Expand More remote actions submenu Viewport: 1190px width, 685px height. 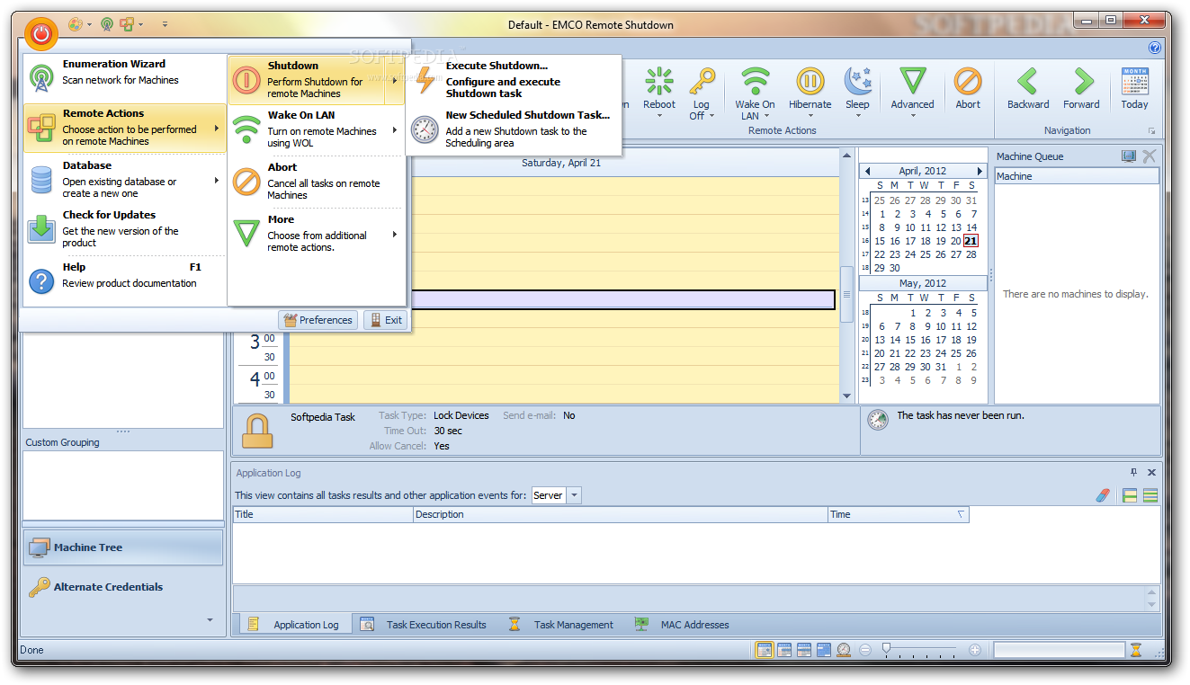click(317, 234)
